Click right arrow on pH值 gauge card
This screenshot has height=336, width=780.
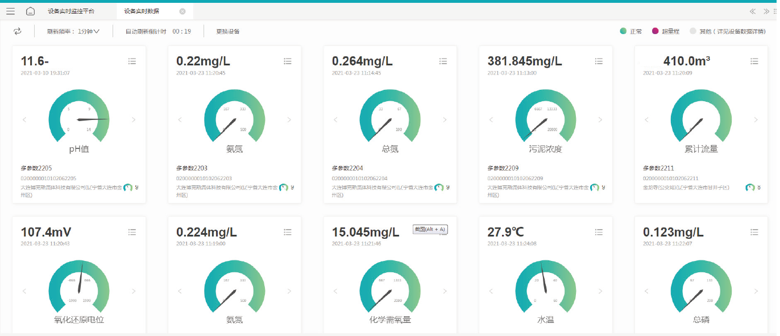[x=134, y=119]
